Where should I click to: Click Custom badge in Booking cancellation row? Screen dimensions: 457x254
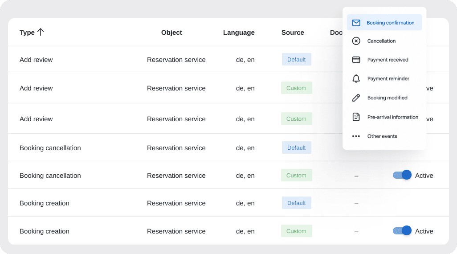click(x=296, y=175)
